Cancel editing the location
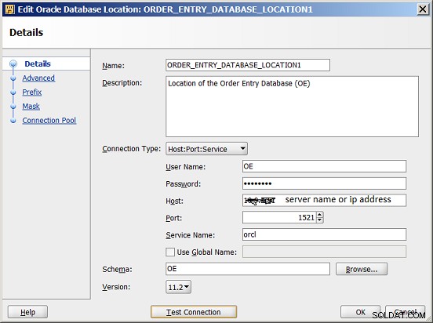433x323 pixels. tap(405, 312)
